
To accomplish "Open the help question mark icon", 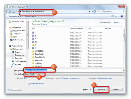I will tap(122, 16).
